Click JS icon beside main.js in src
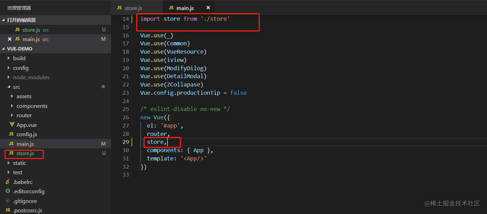The height and width of the screenshot is (214, 487). (x=11, y=143)
